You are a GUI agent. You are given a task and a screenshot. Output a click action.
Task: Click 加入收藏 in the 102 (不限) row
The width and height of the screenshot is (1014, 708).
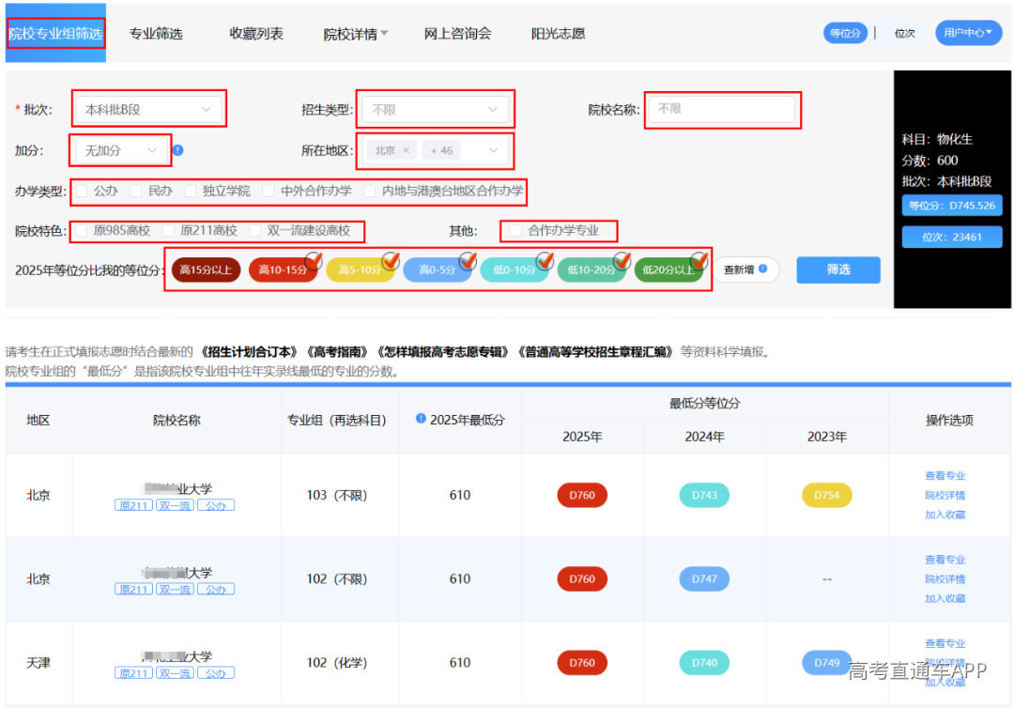(x=945, y=598)
